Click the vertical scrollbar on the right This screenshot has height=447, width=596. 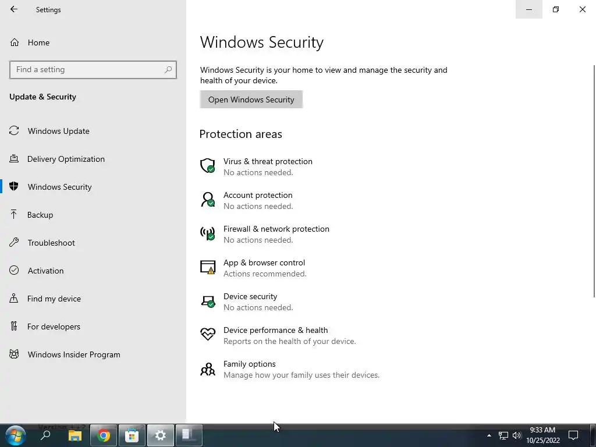pos(594,181)
